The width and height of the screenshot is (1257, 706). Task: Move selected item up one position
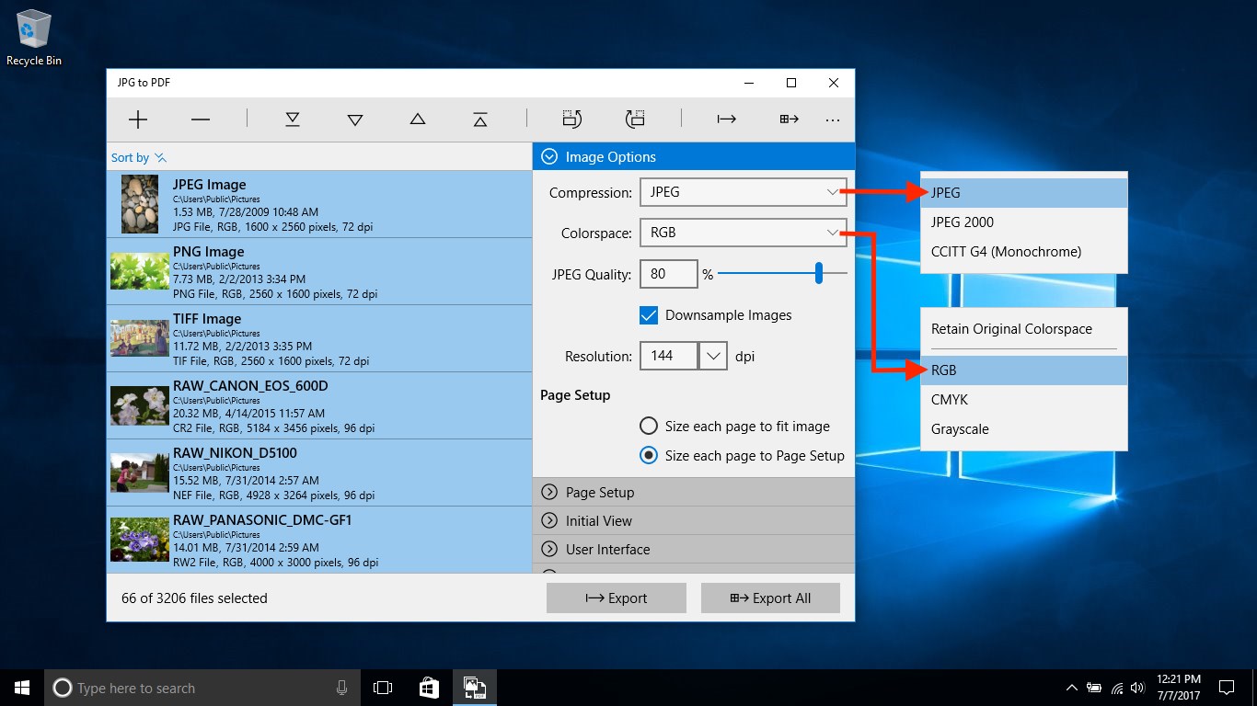(x=418, y=120)
